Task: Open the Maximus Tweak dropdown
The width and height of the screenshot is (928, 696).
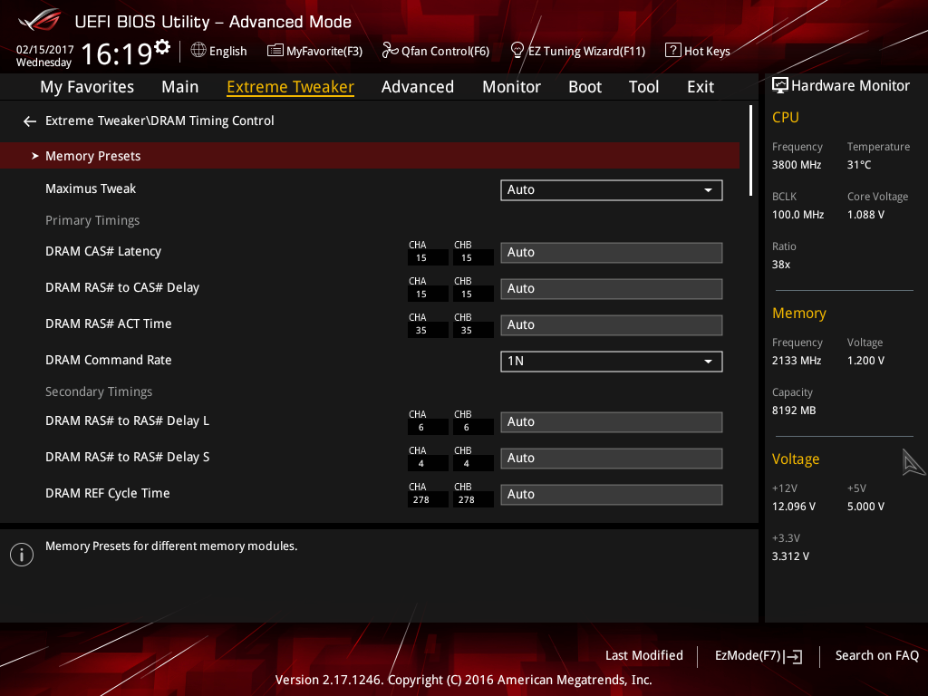Action: [x=611, y=189]
